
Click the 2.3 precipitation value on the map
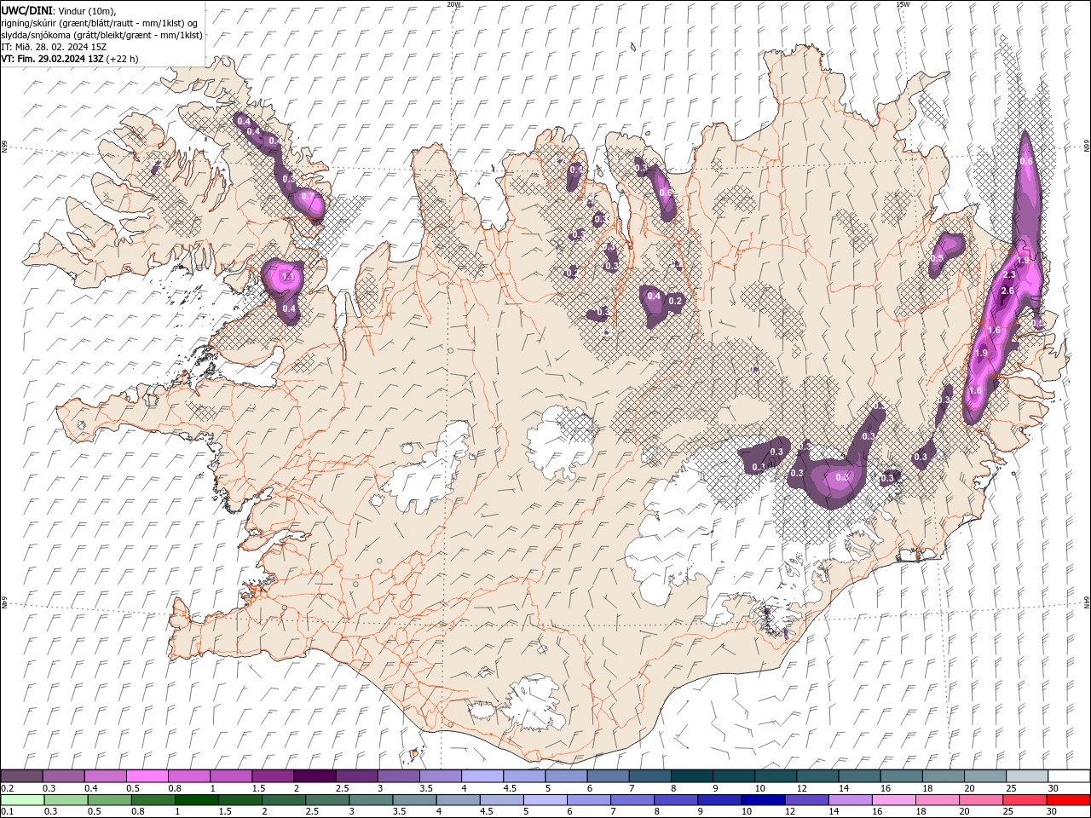(1010, 275)
